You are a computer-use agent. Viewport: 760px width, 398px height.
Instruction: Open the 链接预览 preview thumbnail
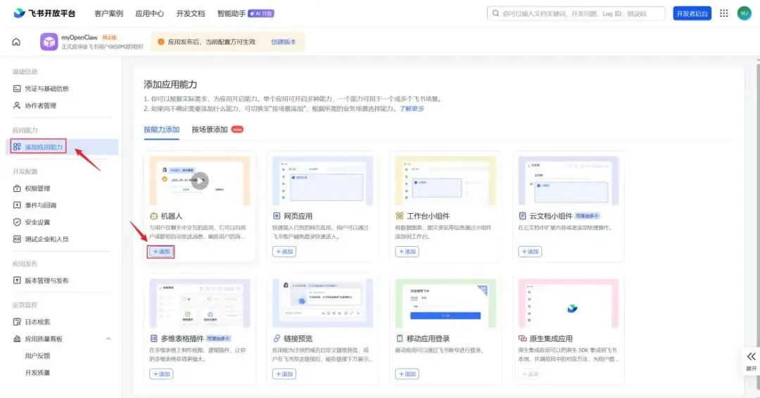coord(322,303)
